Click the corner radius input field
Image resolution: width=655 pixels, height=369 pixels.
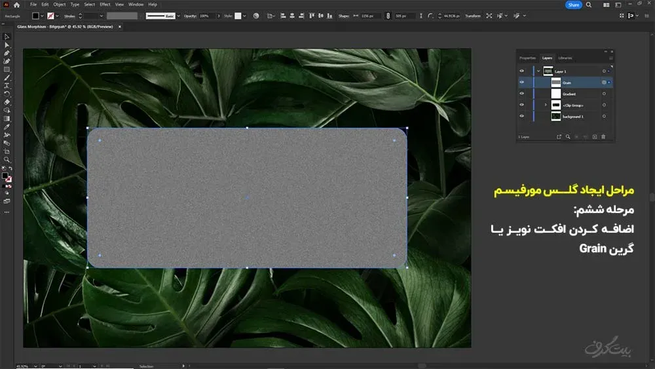click(x=451, y=16)
